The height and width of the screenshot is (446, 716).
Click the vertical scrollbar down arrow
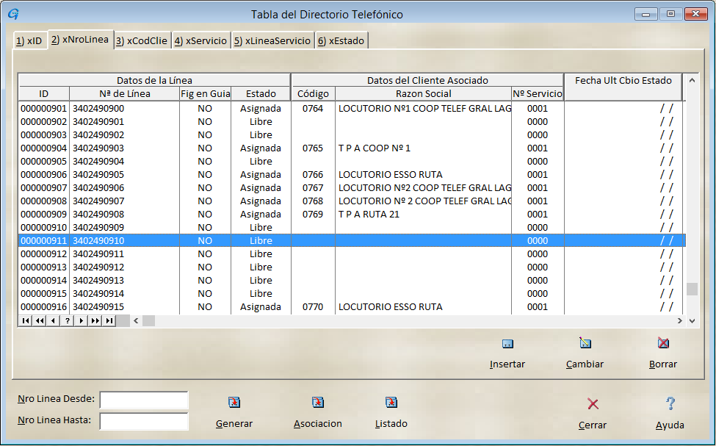click(693, 321)
